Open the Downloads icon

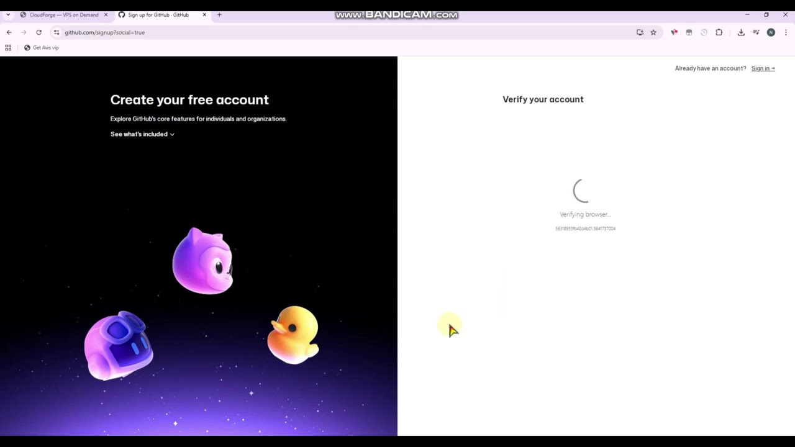click(741, 32)
